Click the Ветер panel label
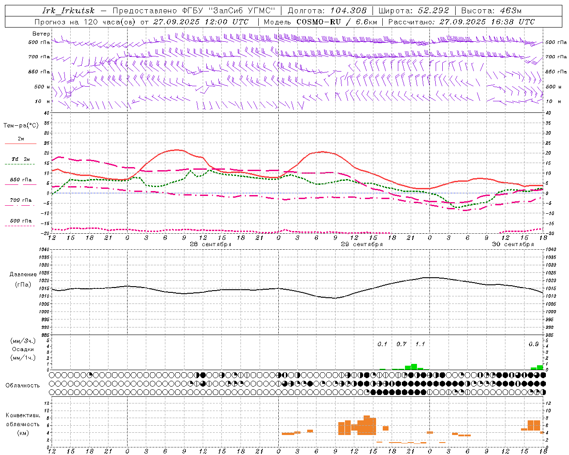Viewport: 569px width, 455px height. pos(41,34)
